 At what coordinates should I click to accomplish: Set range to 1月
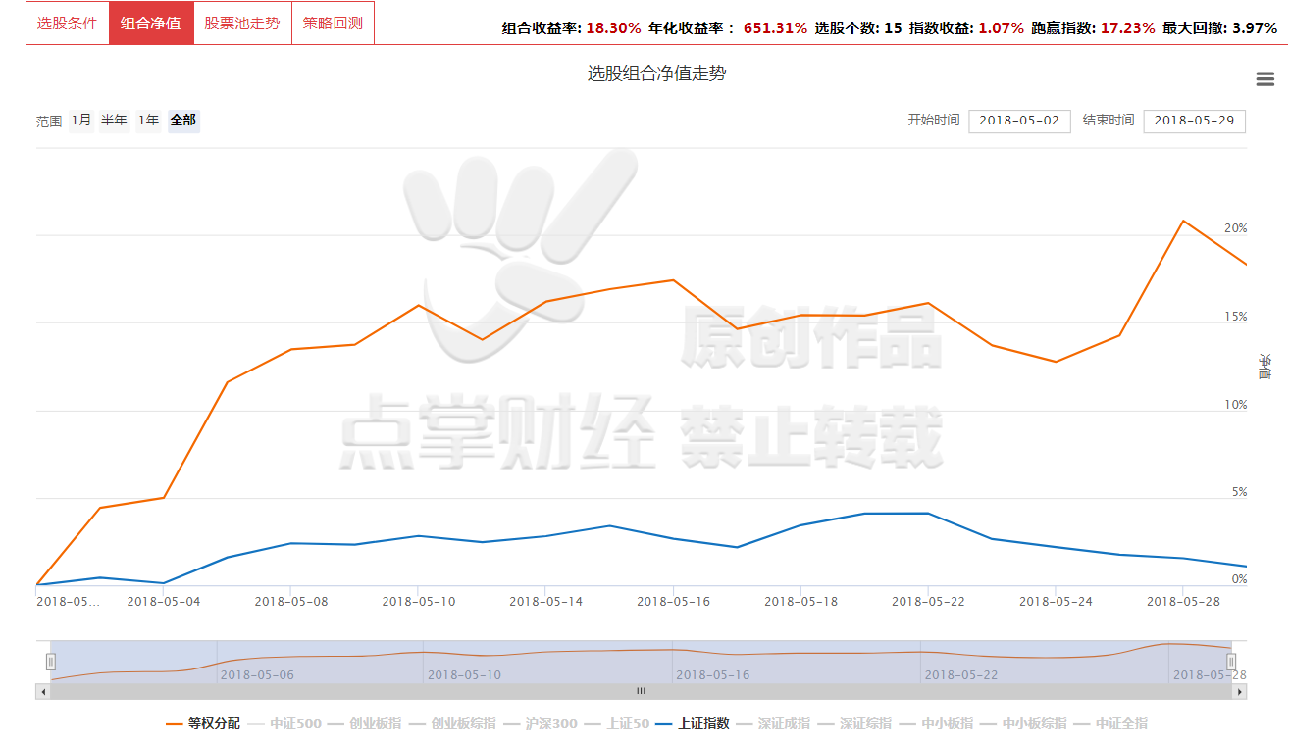coord(81,121)
